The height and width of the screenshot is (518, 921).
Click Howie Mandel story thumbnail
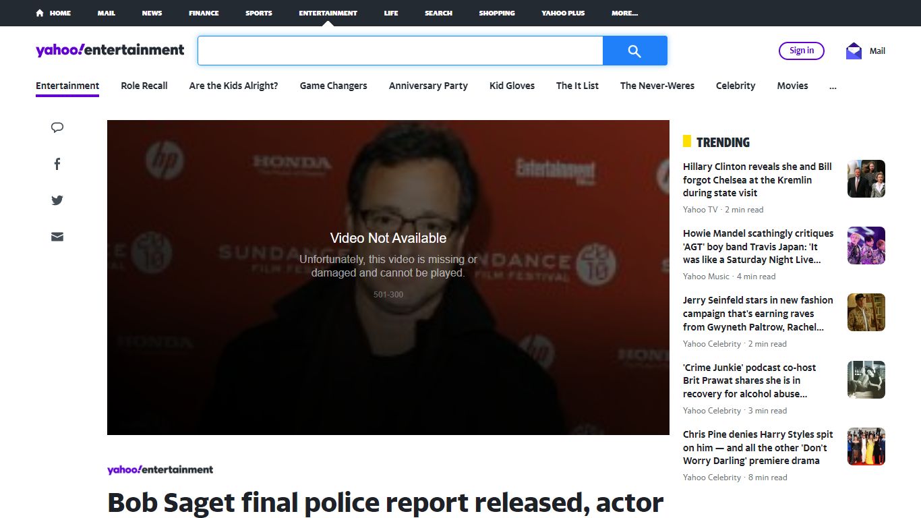point(866,246)
